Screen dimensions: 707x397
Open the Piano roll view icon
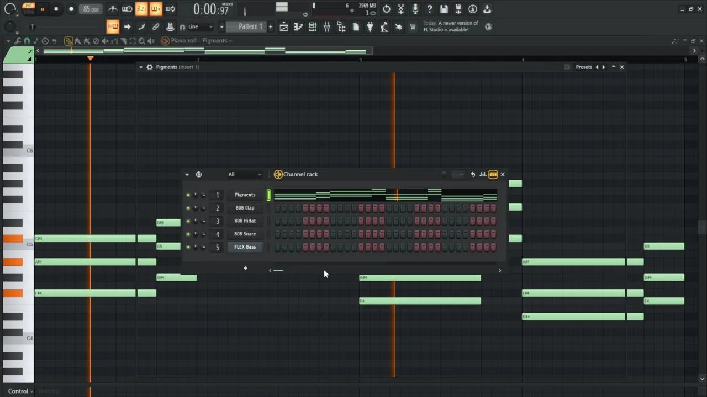click(298, 26)
